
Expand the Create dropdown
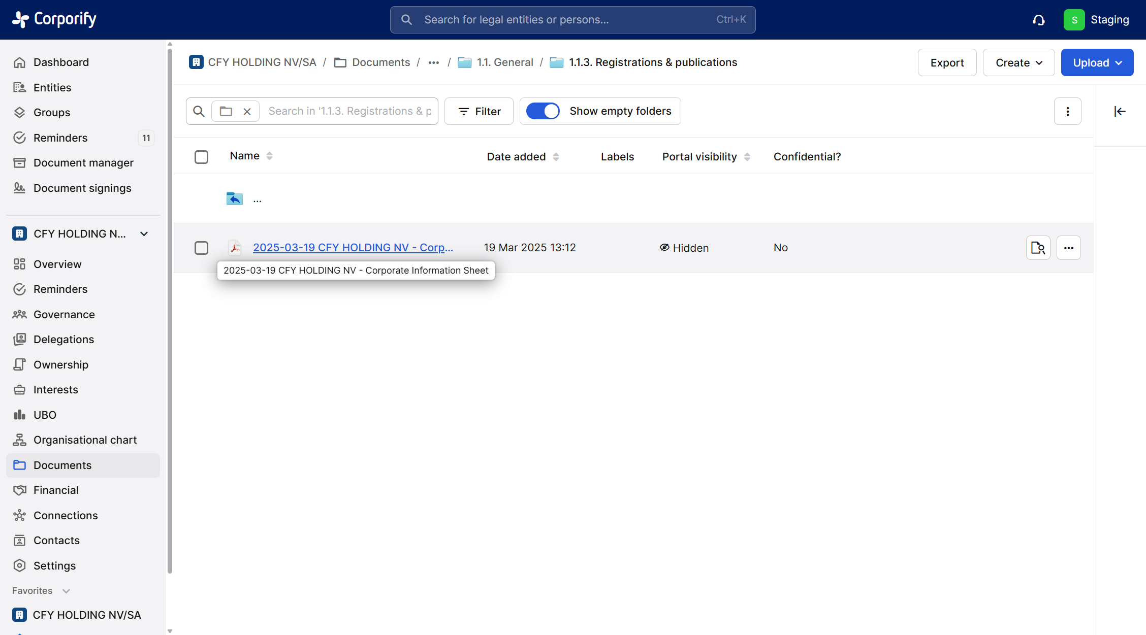click(1018, 62)
